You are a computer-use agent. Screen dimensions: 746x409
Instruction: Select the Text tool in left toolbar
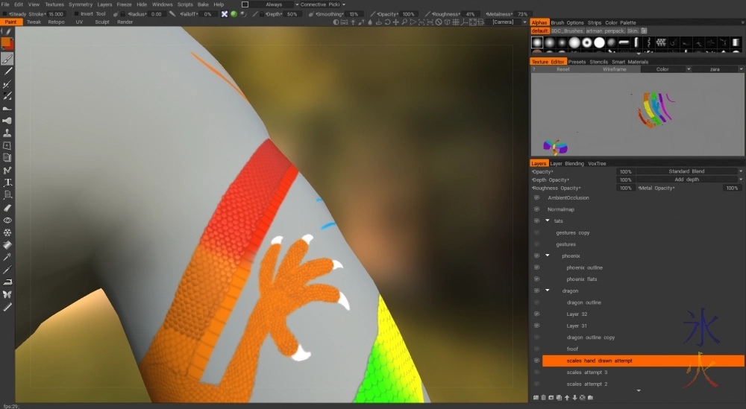[x=7, y=183]
